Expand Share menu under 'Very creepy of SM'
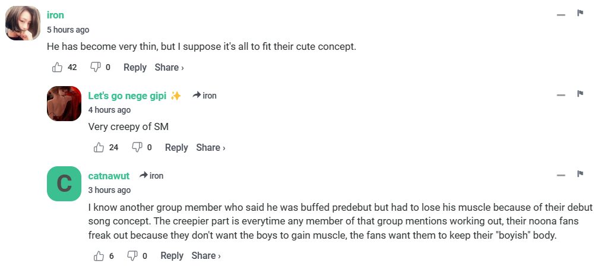The width and height of the screenshot is (601, 266). (211, 147)
